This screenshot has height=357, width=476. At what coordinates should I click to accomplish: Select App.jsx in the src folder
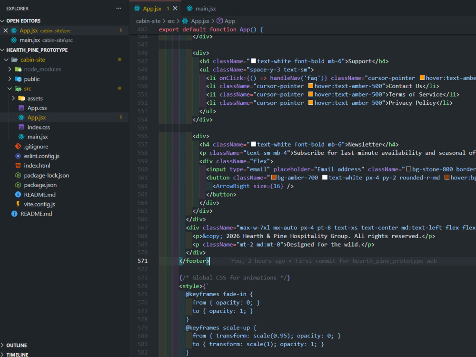tap(37, 118)
